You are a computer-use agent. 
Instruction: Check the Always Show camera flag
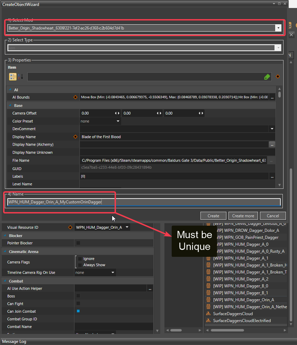80,265
